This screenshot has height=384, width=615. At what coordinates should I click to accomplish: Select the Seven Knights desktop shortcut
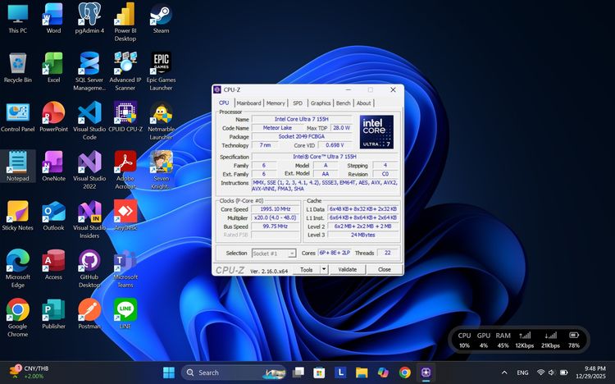click(x=161, y=170)
